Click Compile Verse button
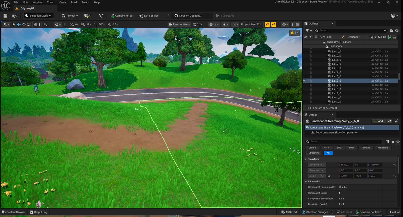The width and height of the screenshot is (403, 217). [x=122, y=16]
